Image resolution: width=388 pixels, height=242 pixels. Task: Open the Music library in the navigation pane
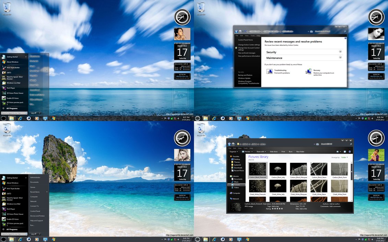[236, 182]
